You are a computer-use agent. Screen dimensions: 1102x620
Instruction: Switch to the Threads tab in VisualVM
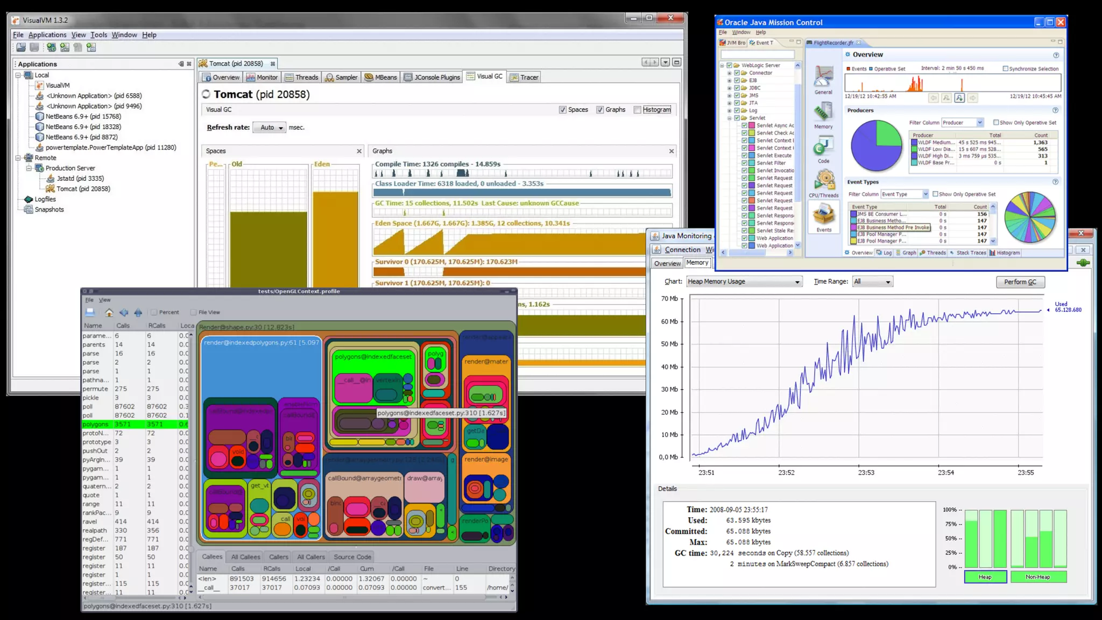pyautogui.click(x=301, y=77)
